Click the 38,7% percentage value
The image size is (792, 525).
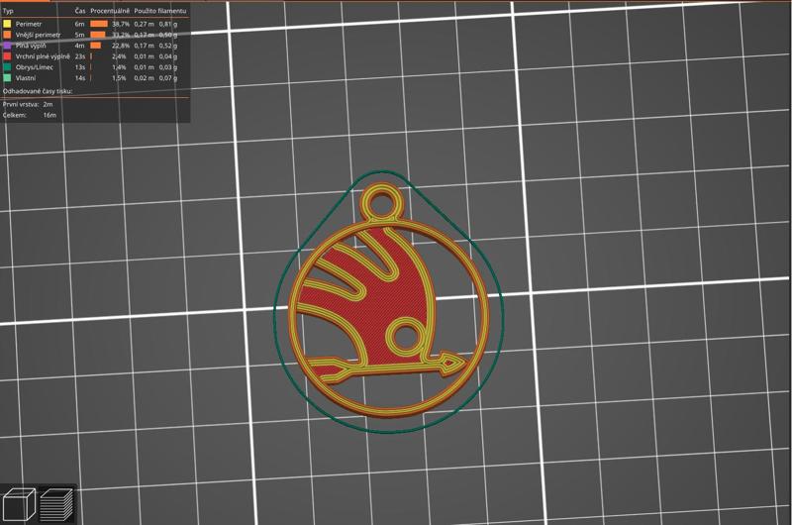[x=121, y=24]
